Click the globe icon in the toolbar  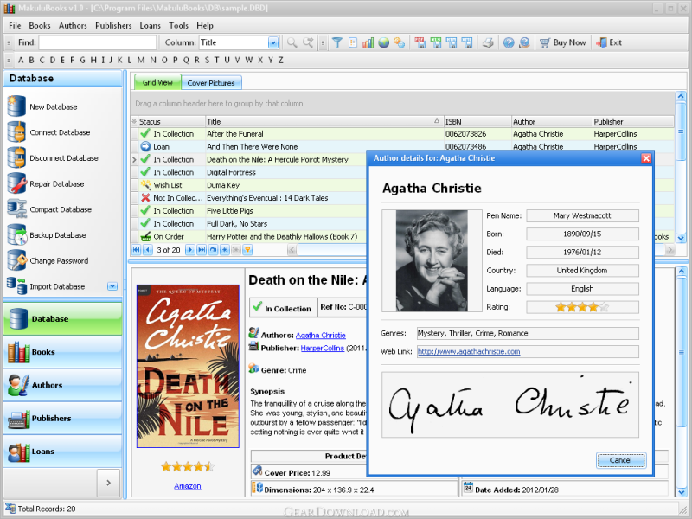tap(383, 42)
